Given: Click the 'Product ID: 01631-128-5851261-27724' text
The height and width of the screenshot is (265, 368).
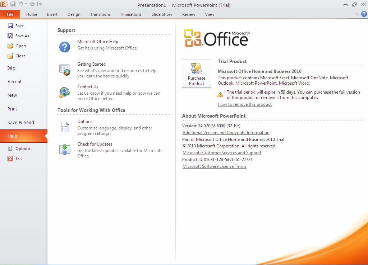Looking at the screenshot, I should 217,160.
